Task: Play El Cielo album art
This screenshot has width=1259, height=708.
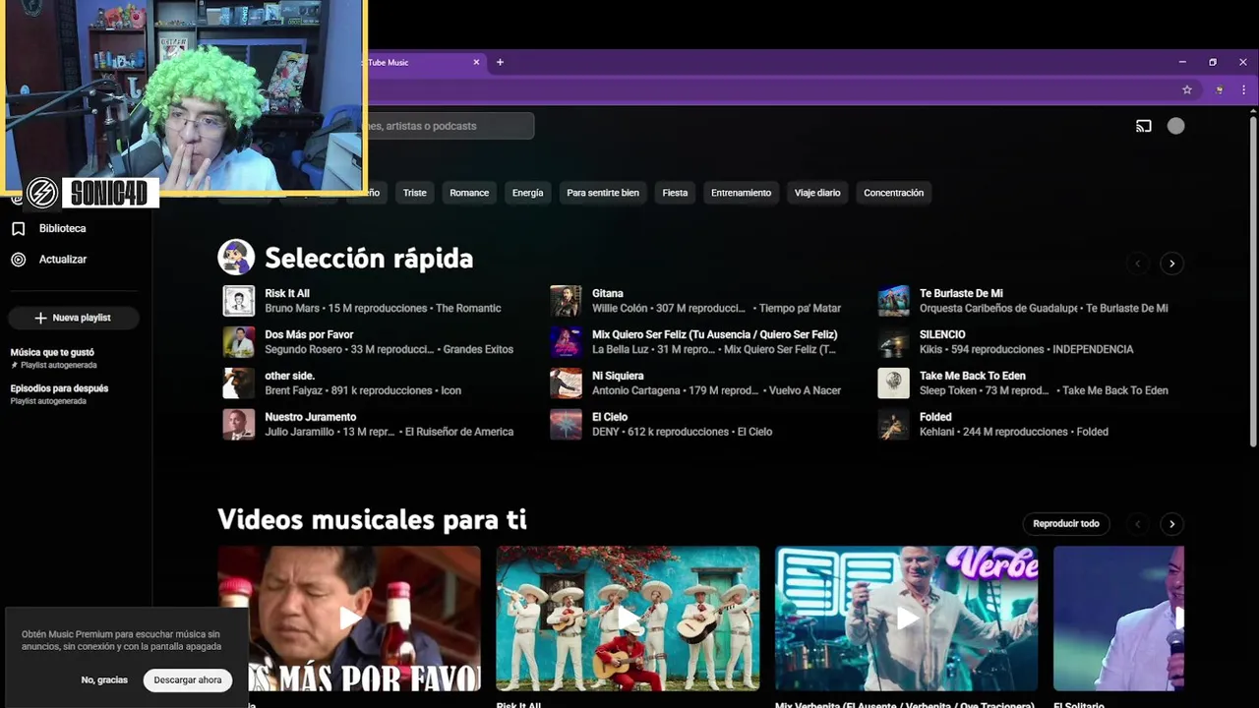Action: [x=566, y=425]
